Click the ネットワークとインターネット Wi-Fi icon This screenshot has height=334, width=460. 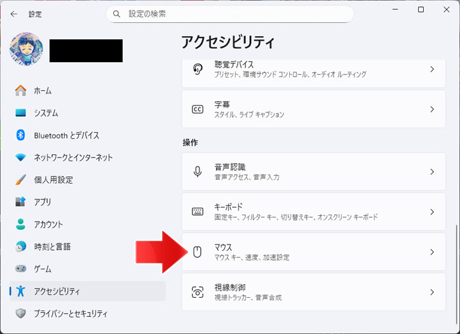click(x=21, y=157)
